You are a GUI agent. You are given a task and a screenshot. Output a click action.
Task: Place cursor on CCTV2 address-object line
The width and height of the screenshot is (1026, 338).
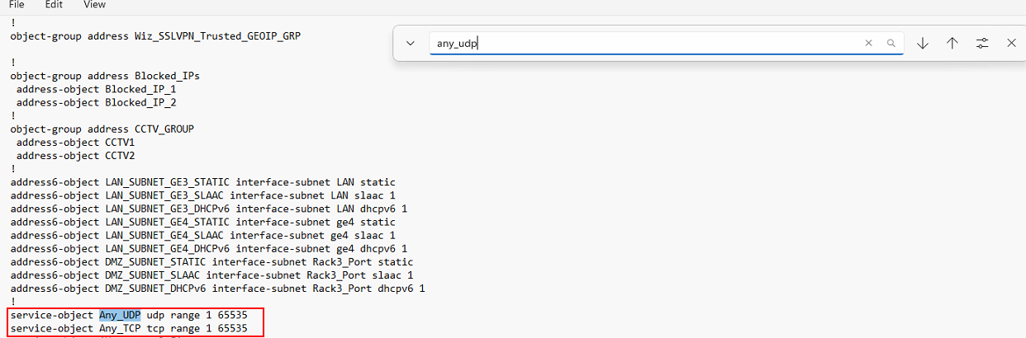75,156
